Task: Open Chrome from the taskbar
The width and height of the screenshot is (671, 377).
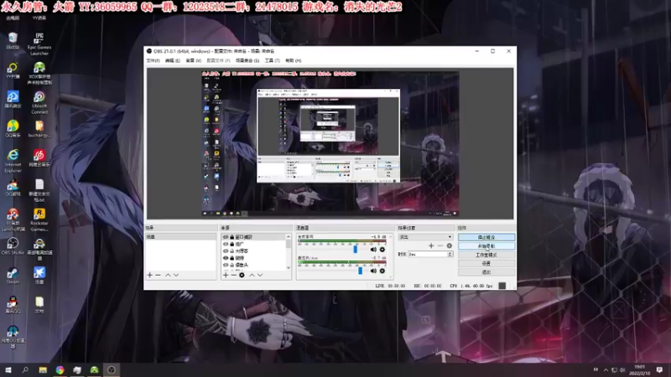Action: tap(60, 369)
